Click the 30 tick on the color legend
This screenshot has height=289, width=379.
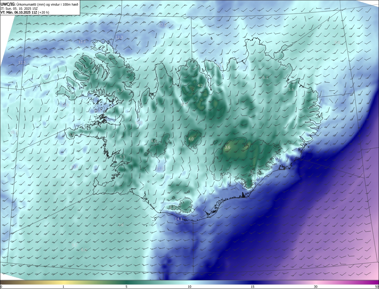click(316, 287)
